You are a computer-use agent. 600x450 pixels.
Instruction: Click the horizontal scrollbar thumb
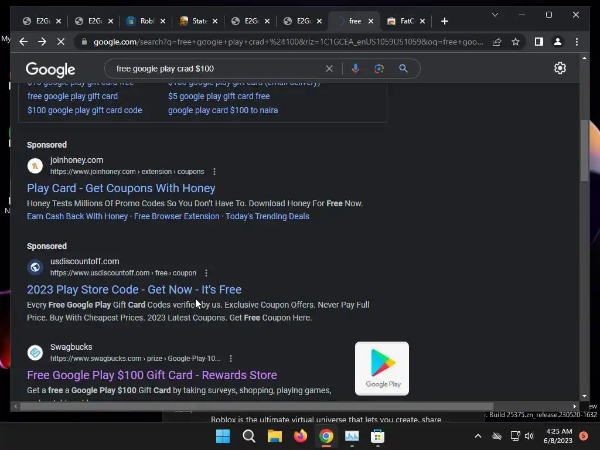coord(257,407)
